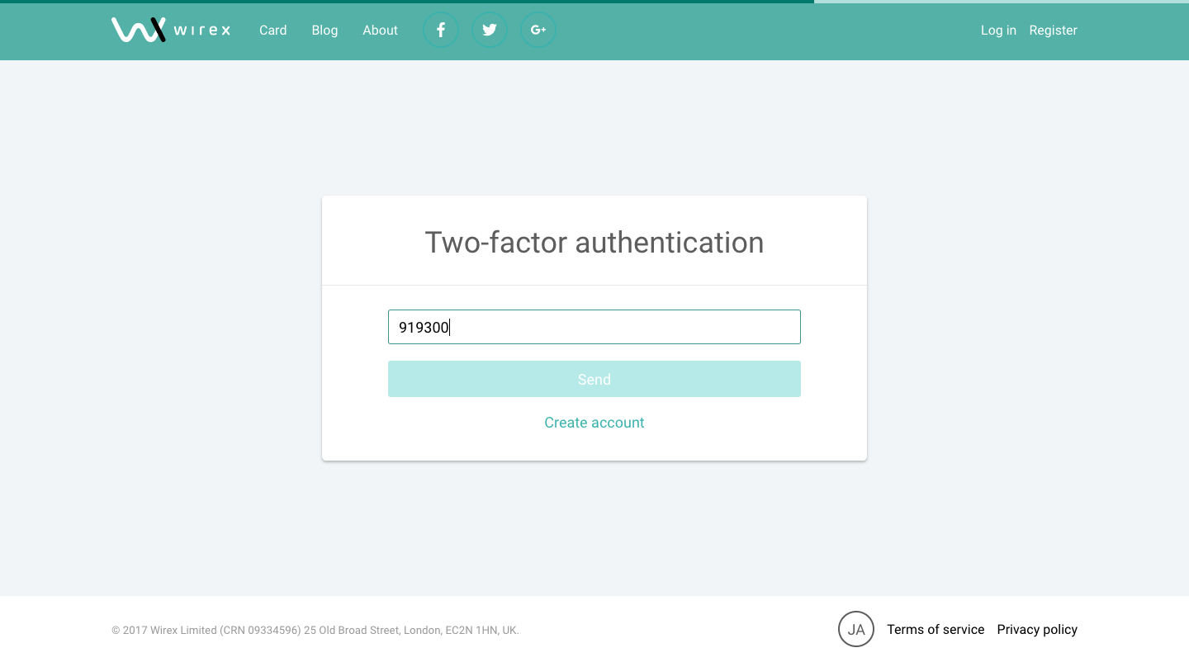Open the Privacy policy link
The width and height of the screenshot is (1189, 662).
pyautogui.click(x=1037, y=629)
